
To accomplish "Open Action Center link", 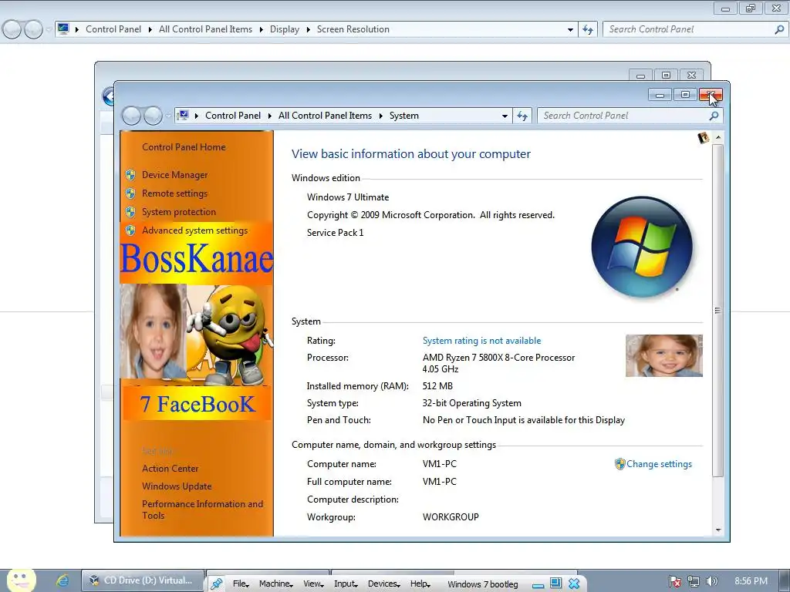I will (x=170, y=468).
